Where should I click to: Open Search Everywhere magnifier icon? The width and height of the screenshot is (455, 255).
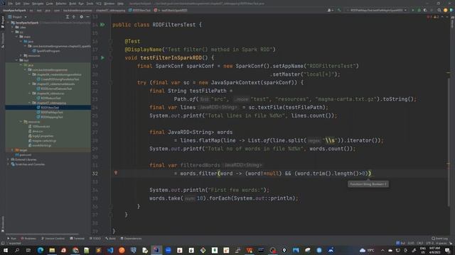439,10
